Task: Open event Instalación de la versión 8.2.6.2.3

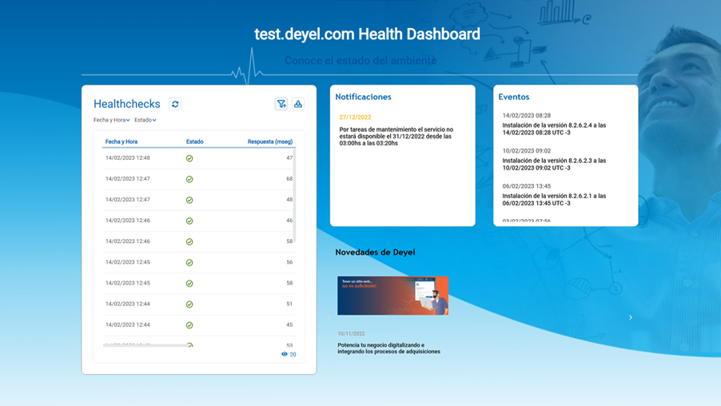Action: point(554,164)
